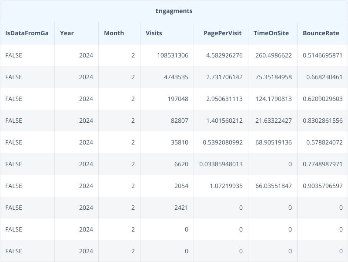Viewport: 348px width, 262px height.
Task: Select the IsDataFromGa column header
Action: pyautogui.click(x=27, y=33)
